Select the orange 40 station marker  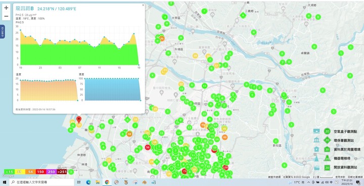coord(203,125)
